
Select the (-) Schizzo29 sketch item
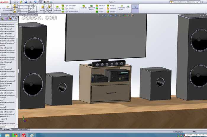point(5,86)
